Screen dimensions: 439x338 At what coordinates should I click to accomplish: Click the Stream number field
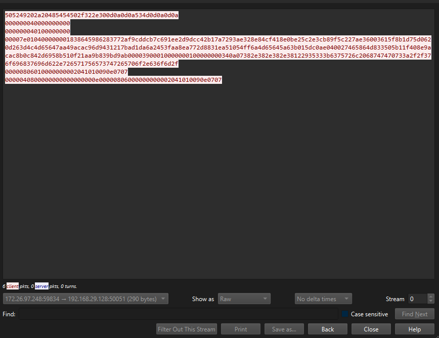pos(417,299)
